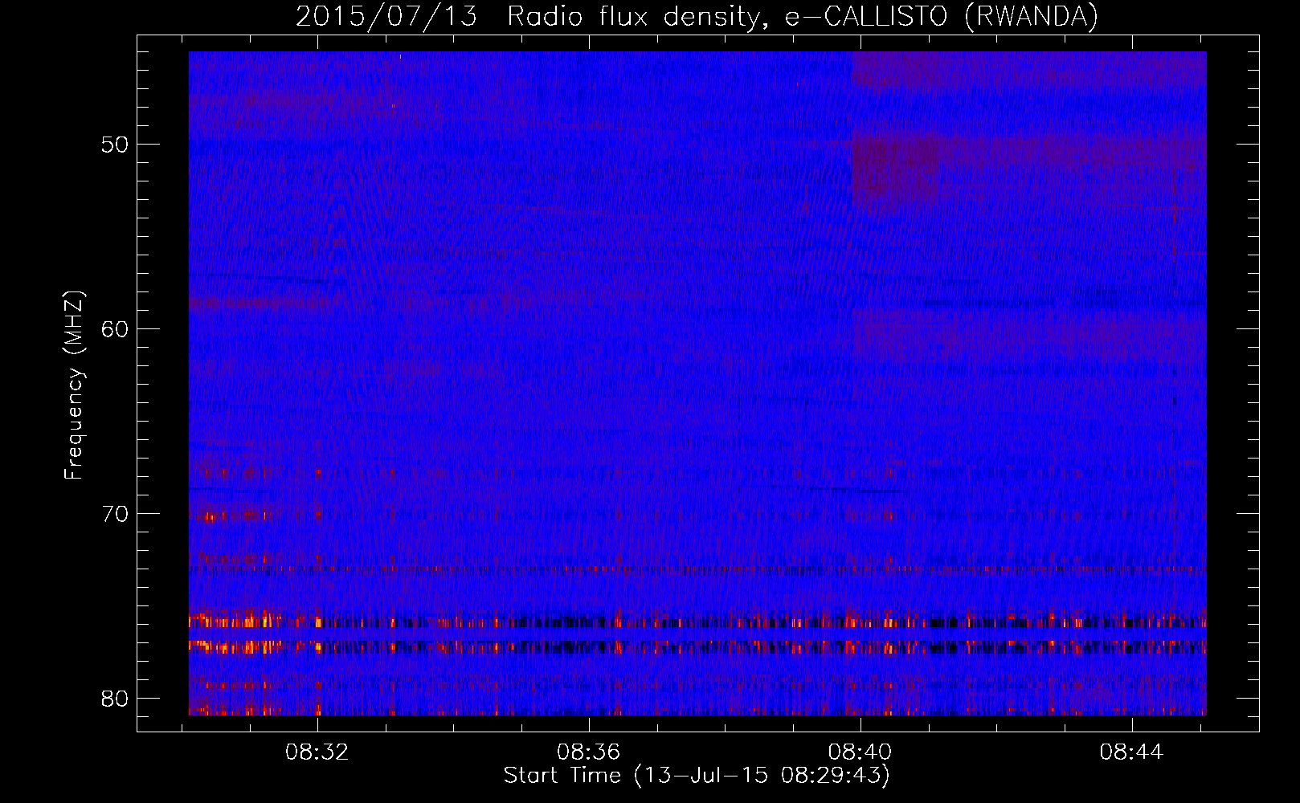The height and width of the screenshot is (803, 1300).
Task: Click the 'Start Time (13-Jul-15 08:29:43)' label
Action: click(x=697, y=776)
